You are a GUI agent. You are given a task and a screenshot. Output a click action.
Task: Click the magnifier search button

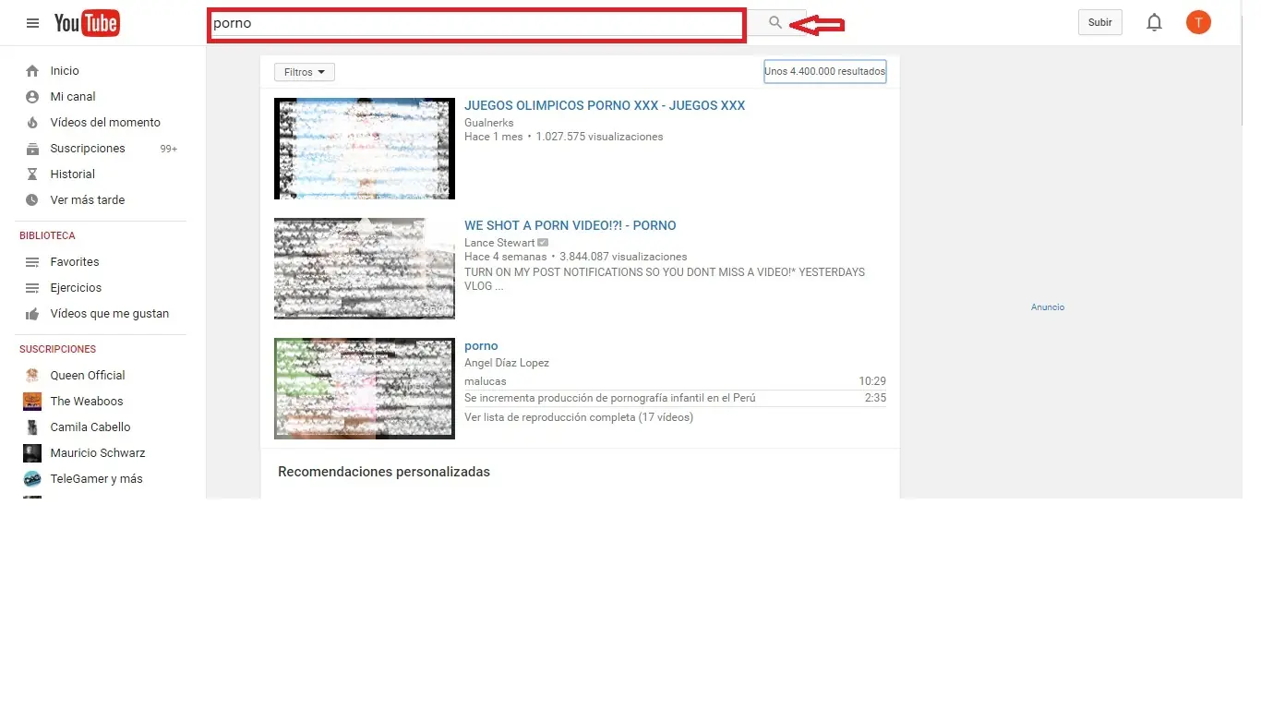775,23
